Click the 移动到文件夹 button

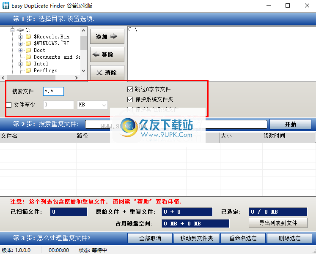point(196,238)
